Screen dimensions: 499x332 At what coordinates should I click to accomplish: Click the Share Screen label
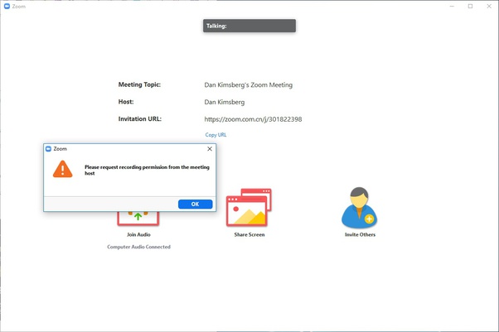coord(249,234)
